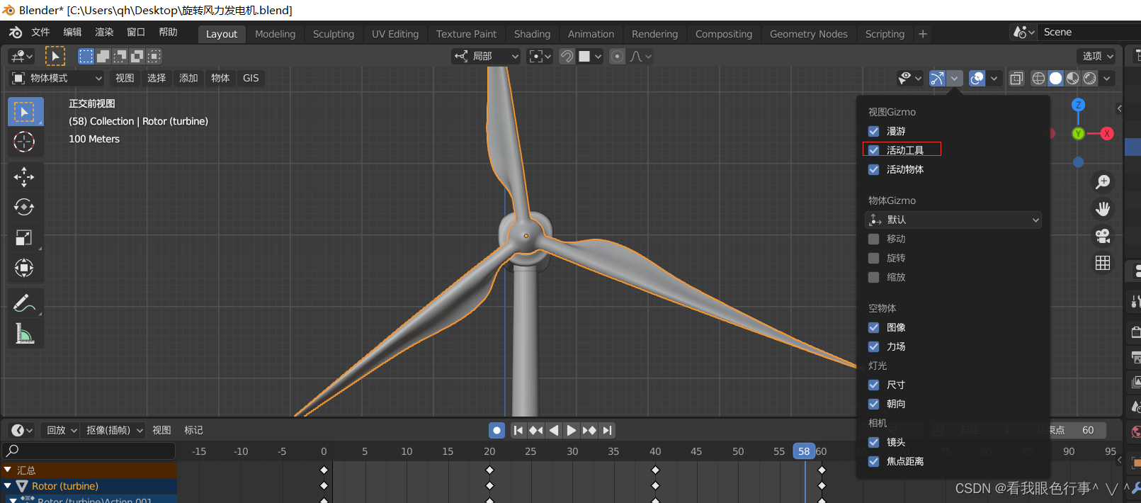Open the gizmo dropdown arrow

coord(955,78)
